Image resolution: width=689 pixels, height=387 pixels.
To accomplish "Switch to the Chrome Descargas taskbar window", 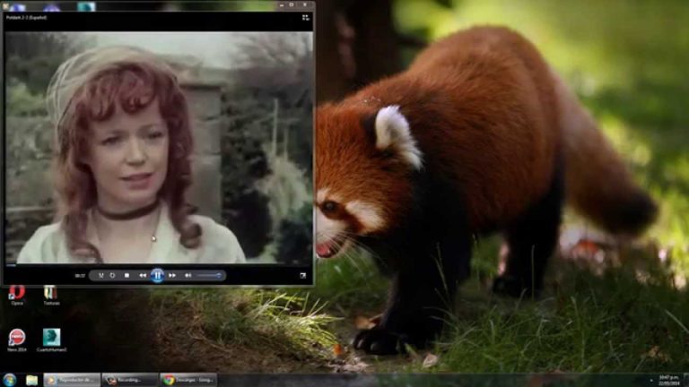I will coord(188,380).
